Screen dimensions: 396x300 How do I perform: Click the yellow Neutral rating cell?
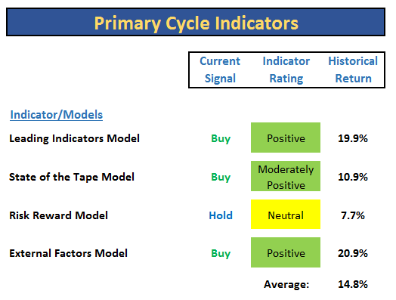286,215
